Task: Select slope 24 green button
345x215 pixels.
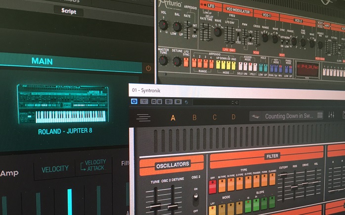Action: [x=256, y=204]
